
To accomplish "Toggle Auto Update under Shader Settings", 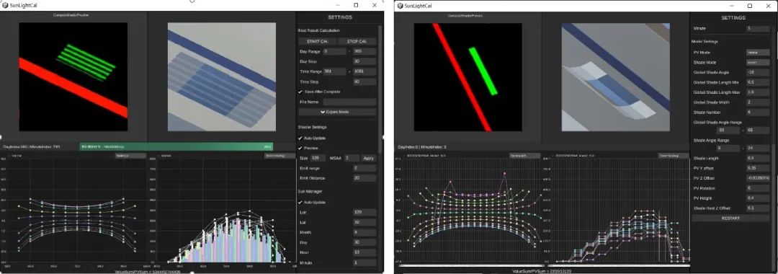I will [x=300, y=138].
